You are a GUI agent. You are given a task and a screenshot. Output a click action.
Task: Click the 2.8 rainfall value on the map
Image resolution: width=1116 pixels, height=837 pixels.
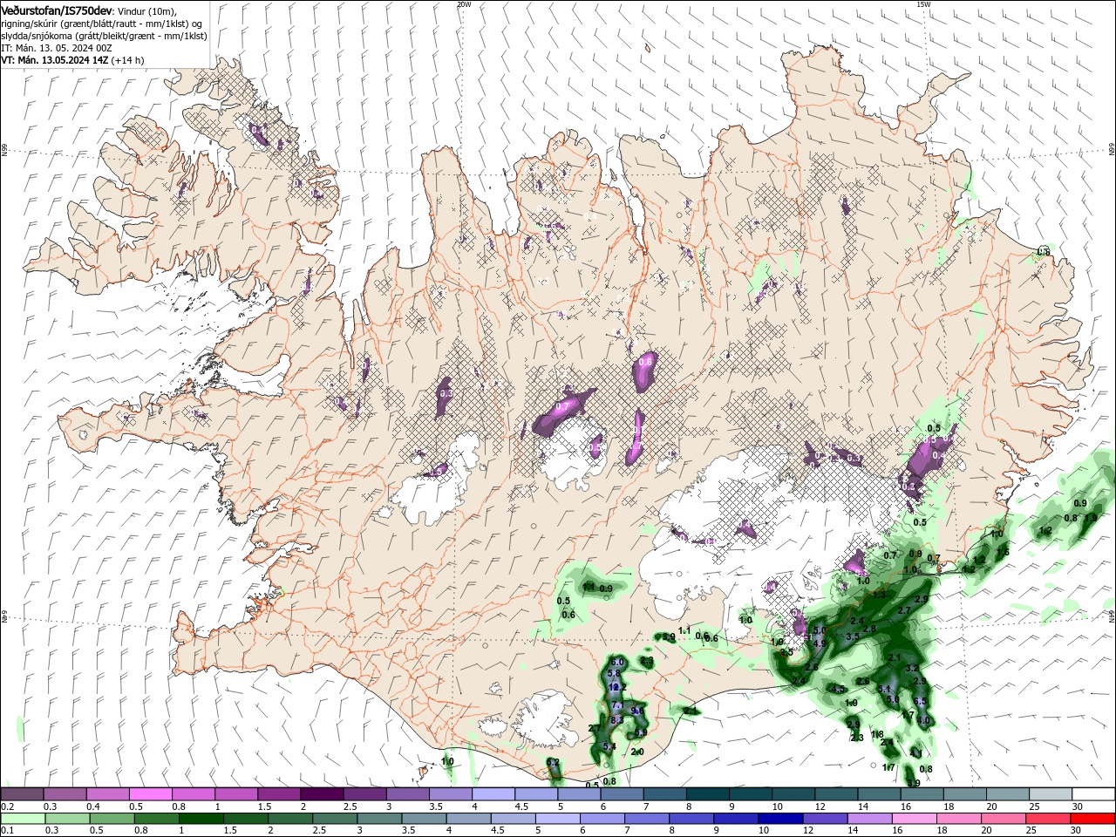click(869, 629)
